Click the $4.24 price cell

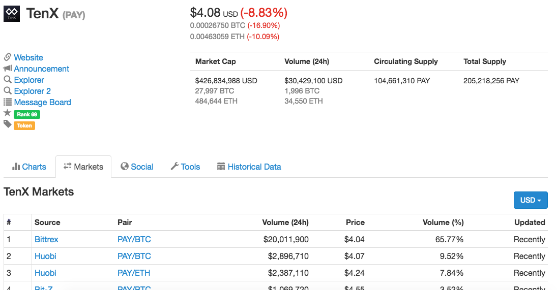[354, 273]
